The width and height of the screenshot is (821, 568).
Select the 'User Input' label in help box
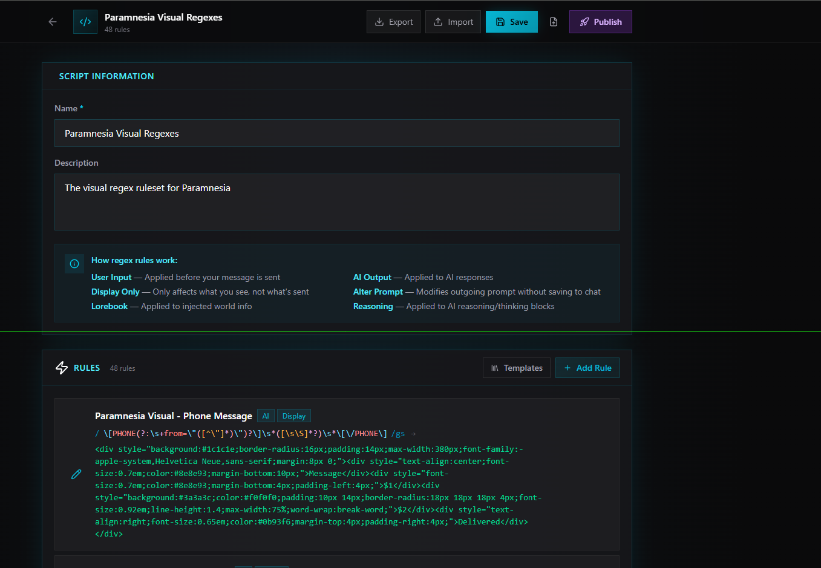tap(111, 277)
